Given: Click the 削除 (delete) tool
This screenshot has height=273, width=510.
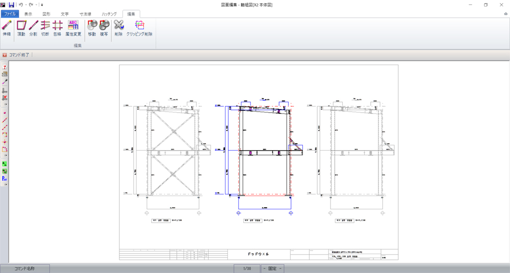Looking at the screenshot, I should 118,28.
